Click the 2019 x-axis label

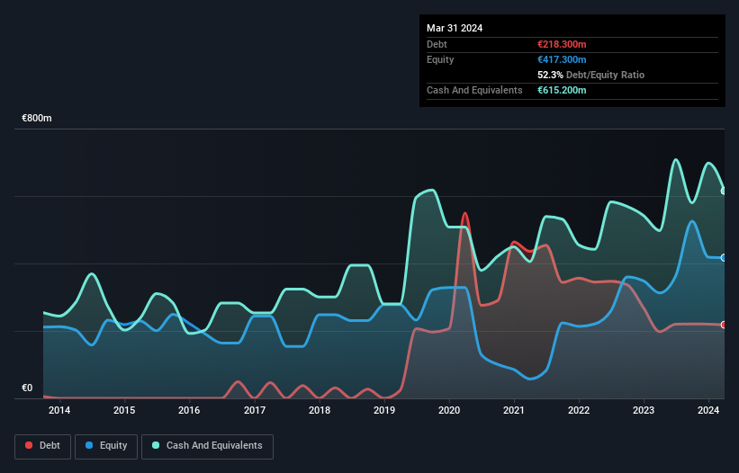384,410
